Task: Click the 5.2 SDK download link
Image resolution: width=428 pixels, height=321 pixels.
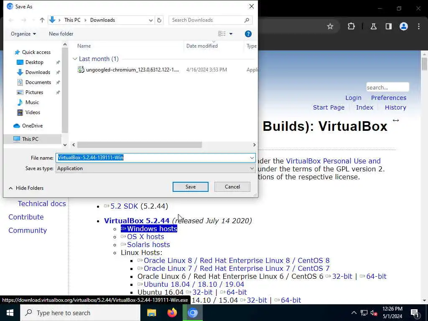Action: coord(124,206)
